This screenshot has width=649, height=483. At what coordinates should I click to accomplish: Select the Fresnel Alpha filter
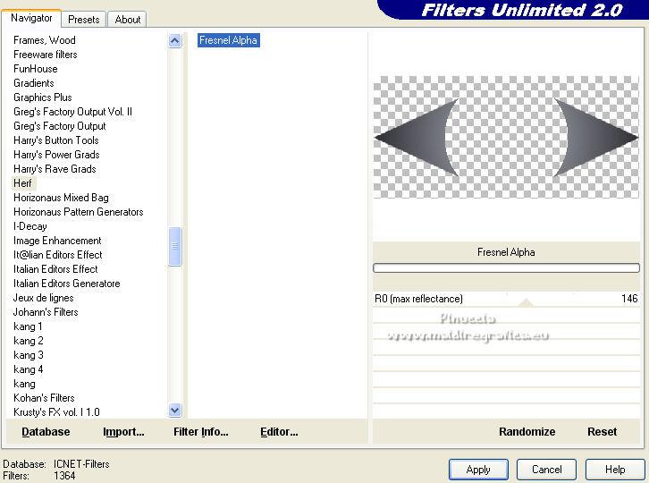[x=229, y=40]
